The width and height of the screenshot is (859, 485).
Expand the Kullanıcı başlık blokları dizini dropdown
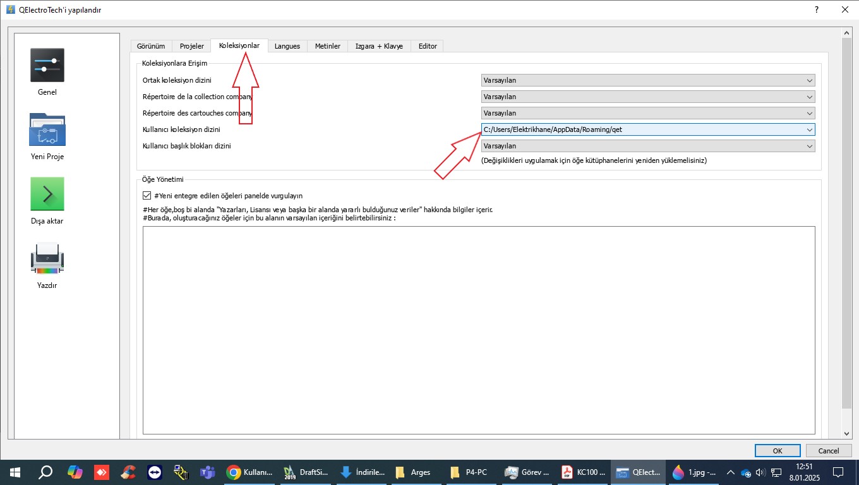[647, 146]
